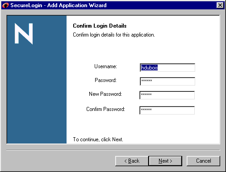226x172 pixels.
Task: Click the Novell N logo
Action: click(x=24, y=33)
